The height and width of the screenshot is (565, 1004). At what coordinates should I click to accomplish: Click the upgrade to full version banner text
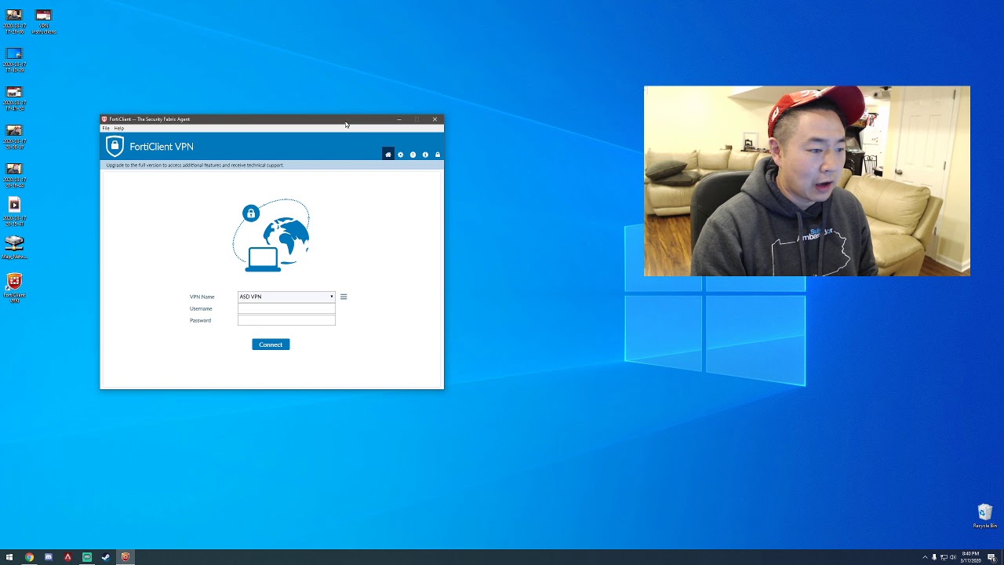click(195, 166)
